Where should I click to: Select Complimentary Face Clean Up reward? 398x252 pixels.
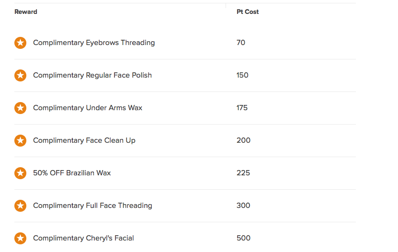point(84,140)
